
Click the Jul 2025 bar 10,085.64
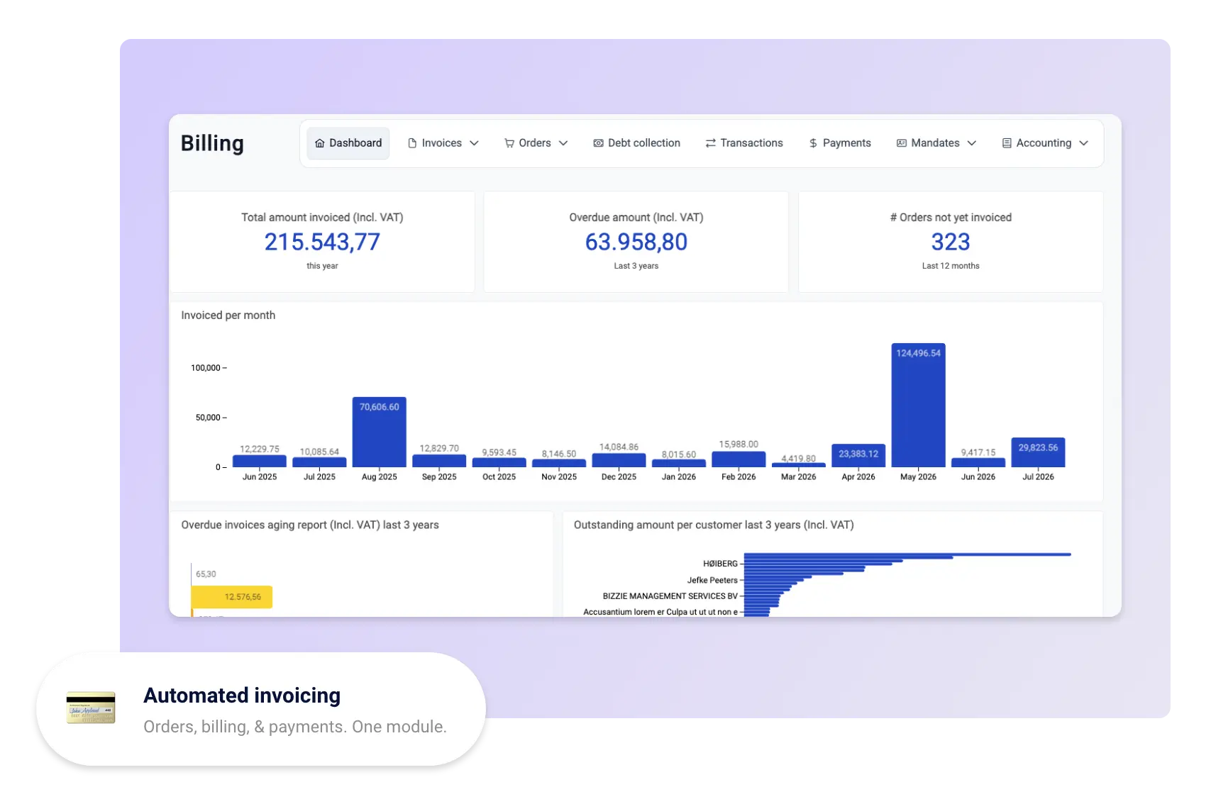click(319, 462)
